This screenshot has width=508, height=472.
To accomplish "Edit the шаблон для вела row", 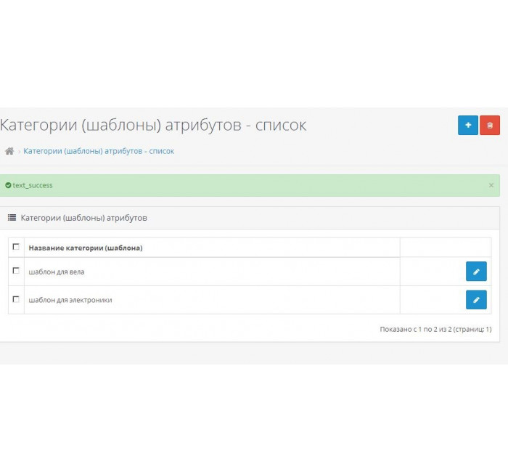I will tap(476, 272).
